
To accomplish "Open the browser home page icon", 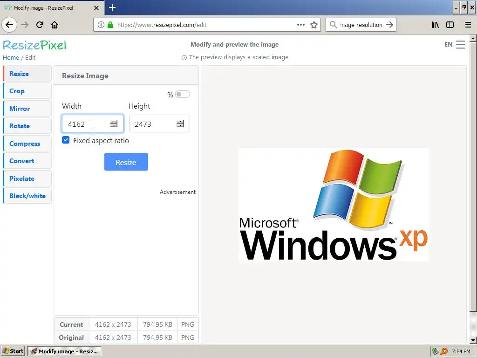I will click(55, 25).
